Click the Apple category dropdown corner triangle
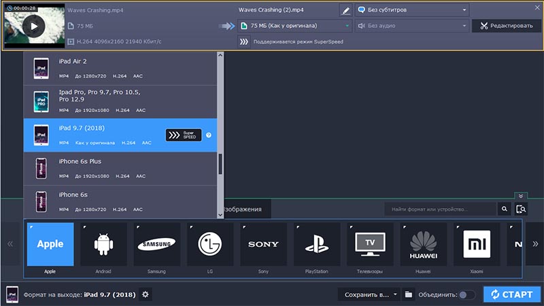The image size is (544, 306). 31,227
